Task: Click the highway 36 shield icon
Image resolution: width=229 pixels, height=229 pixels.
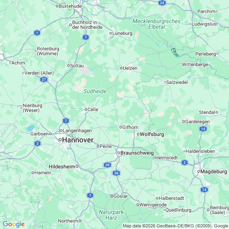Action: (116, 173)
